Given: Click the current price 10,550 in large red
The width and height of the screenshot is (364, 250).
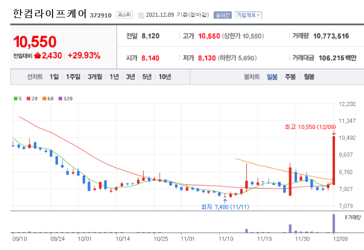Looking at the screenshot, I should tap(35, 42).
